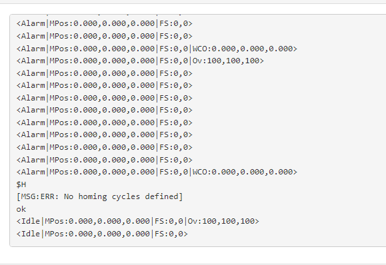Click the word 'homing' in the error
This screenshot has width=386, height=265.
click(93, 196)
